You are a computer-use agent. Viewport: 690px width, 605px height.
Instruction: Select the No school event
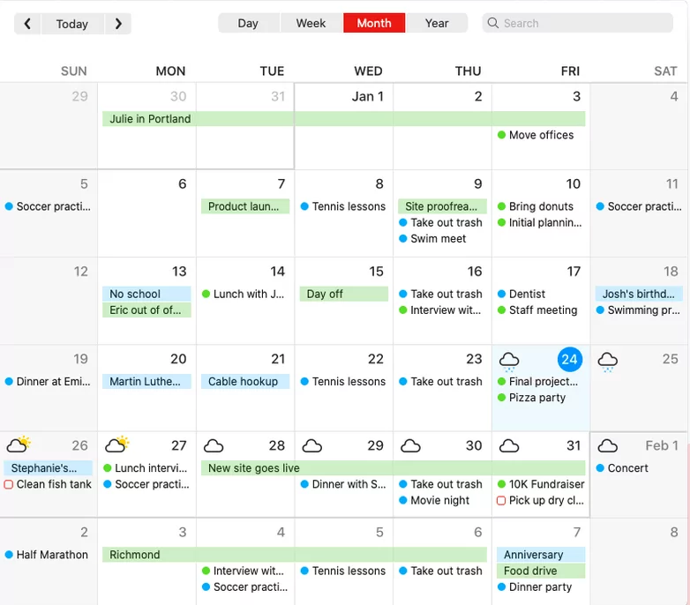[x=146, y=294]
